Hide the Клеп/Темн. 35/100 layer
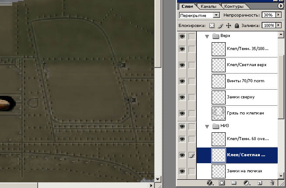This screenshot has width=286, height=188. [182, 49]
